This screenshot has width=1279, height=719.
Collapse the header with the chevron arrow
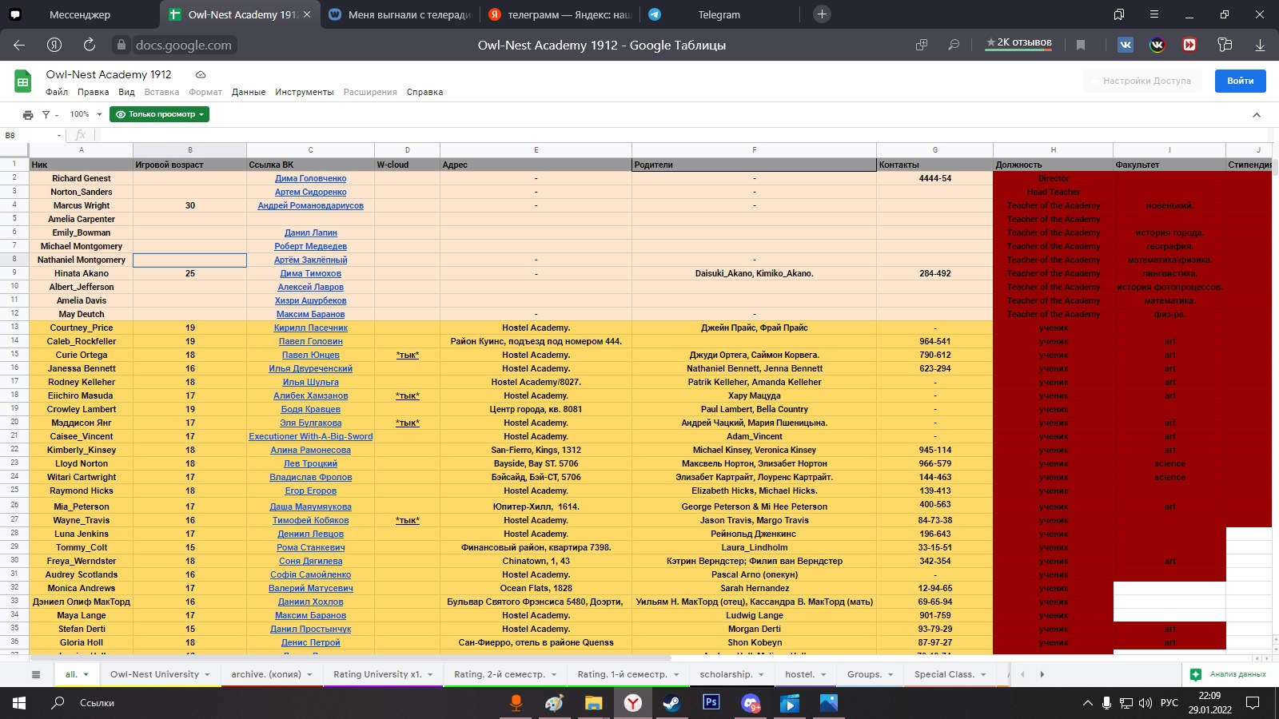(x=1257, y=115)
